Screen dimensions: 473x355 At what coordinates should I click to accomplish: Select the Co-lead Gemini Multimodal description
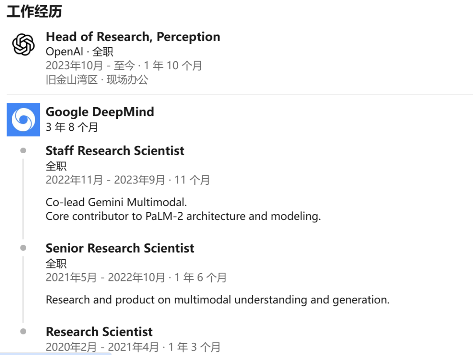point(116,202)
